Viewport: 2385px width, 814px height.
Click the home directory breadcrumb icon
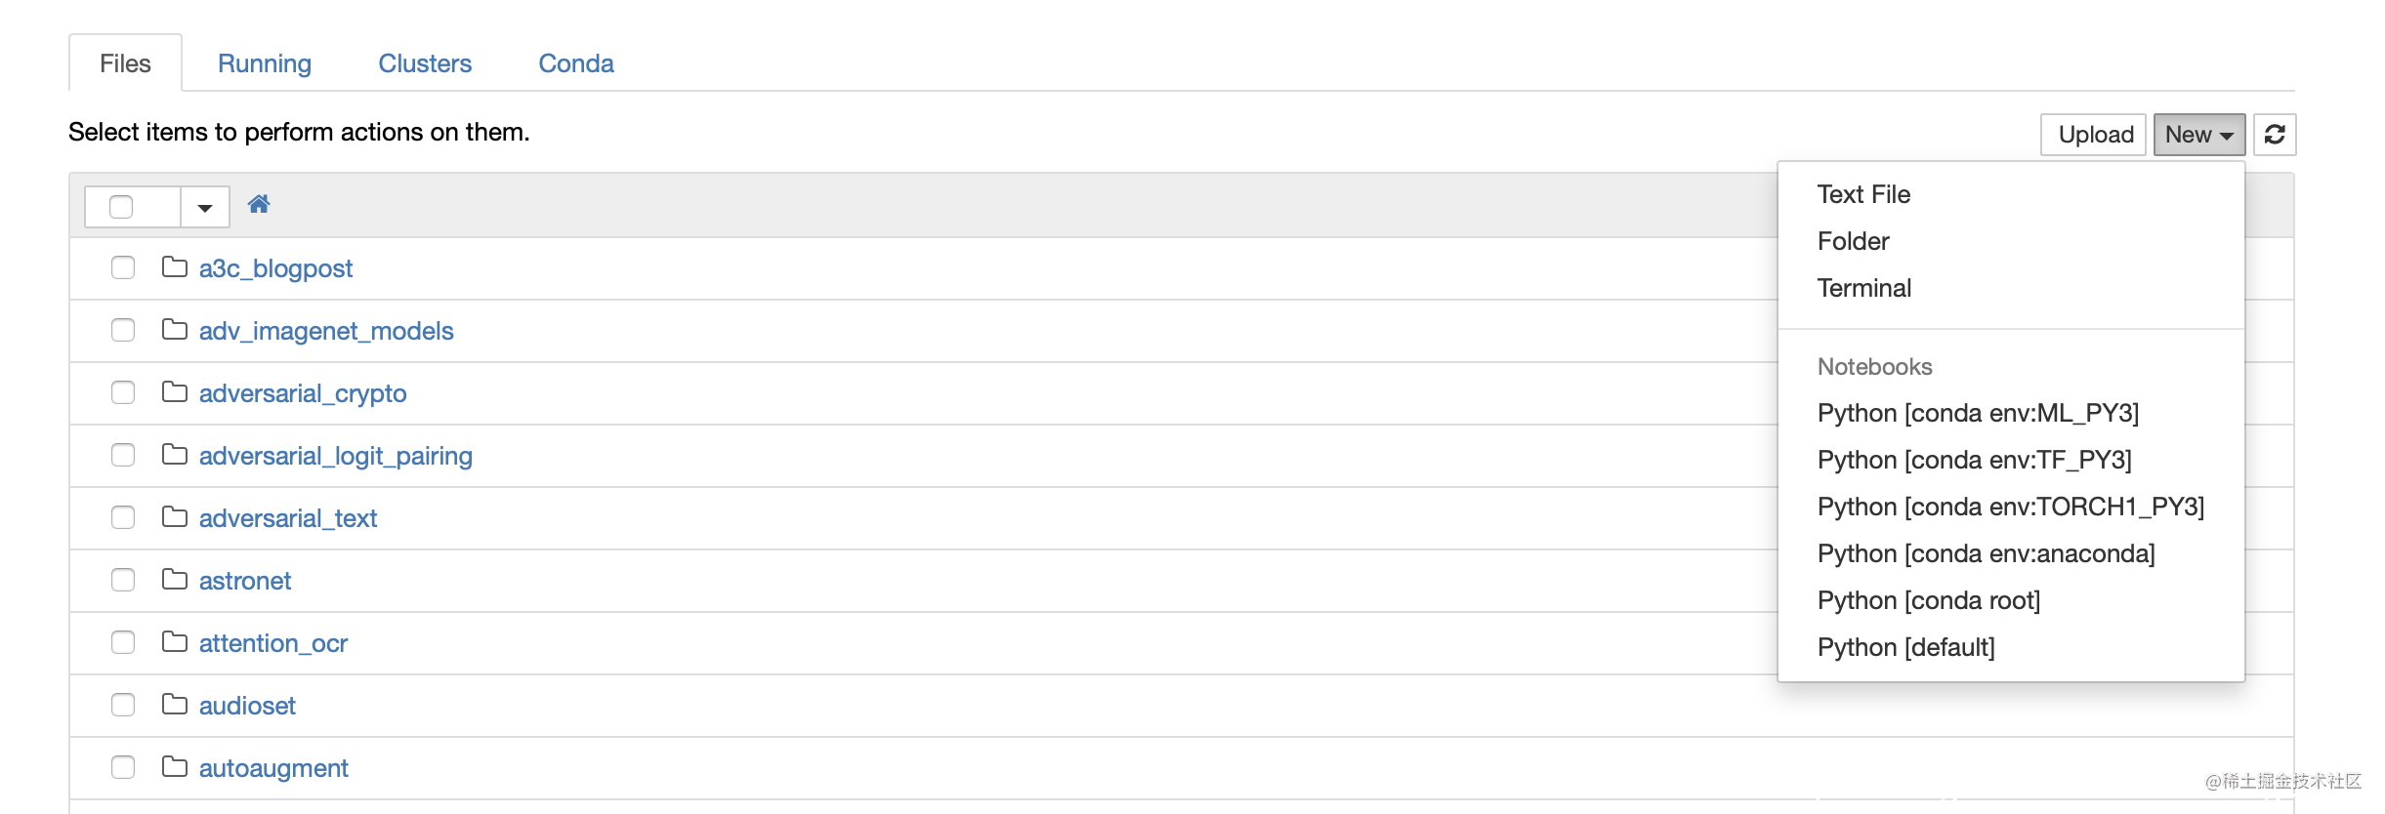coord(259,205)
